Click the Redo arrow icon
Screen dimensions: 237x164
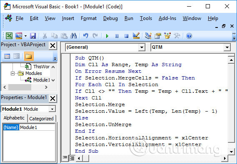click(x=95, y=36)
